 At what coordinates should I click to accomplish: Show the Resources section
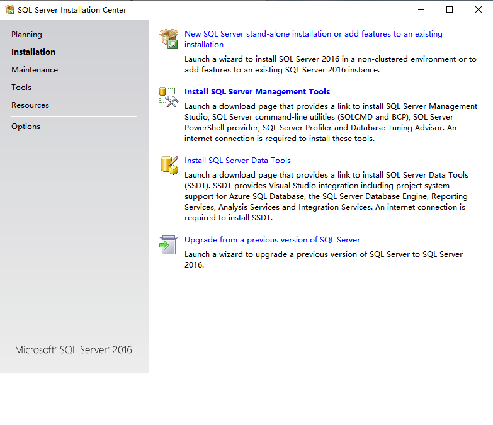point(30,105)
